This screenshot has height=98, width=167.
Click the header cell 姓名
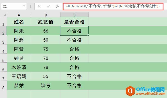tap(19, 22)
